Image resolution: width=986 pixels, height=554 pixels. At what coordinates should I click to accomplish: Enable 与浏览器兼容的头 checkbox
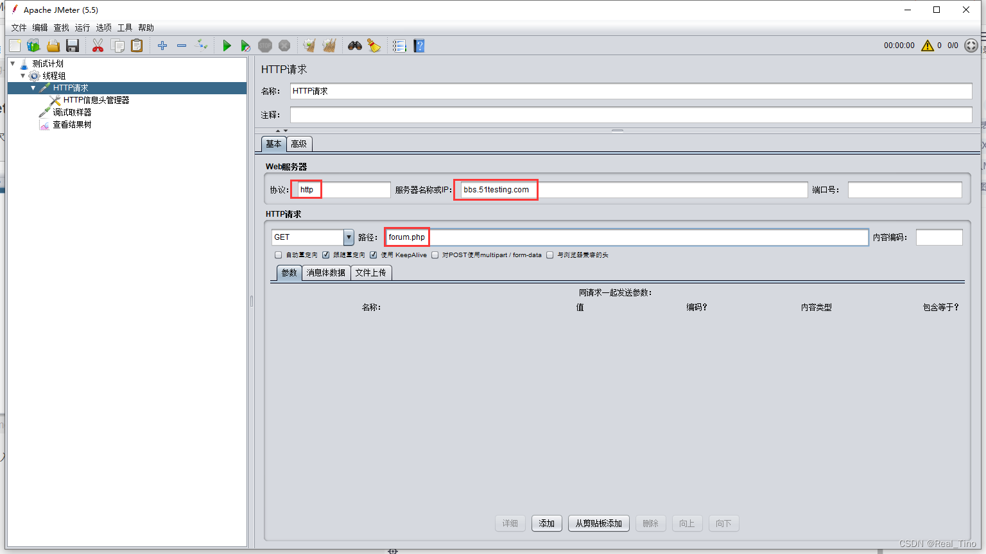(550, 255)
